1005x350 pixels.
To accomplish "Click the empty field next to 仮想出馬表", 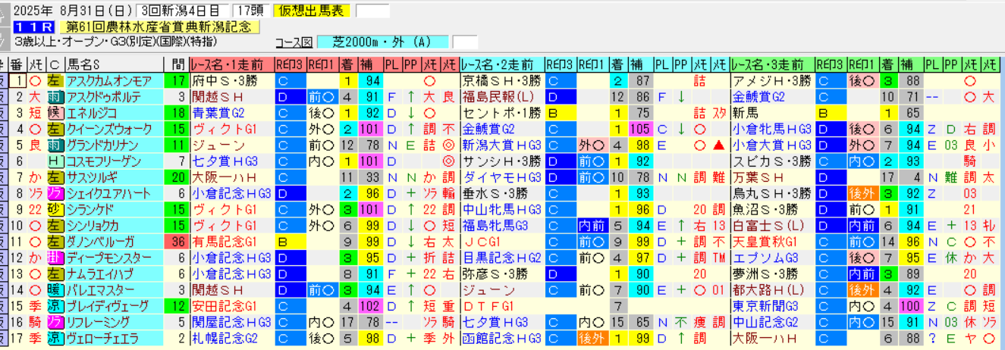I will point(372,11).
